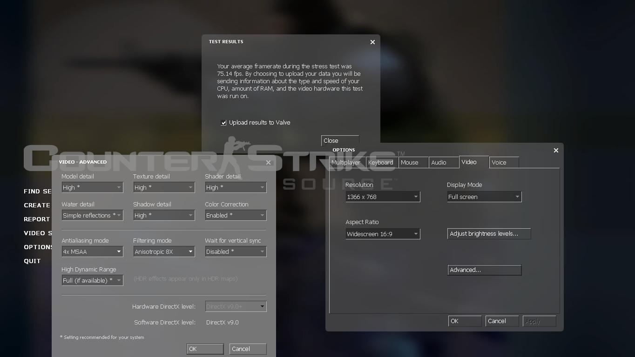Open the Audio tab in Options
The image size is (635, 357).
[443, 162]
